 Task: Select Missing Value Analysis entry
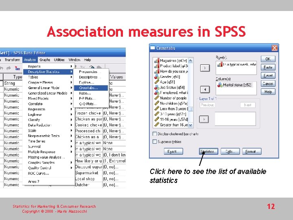coord(48,157)
